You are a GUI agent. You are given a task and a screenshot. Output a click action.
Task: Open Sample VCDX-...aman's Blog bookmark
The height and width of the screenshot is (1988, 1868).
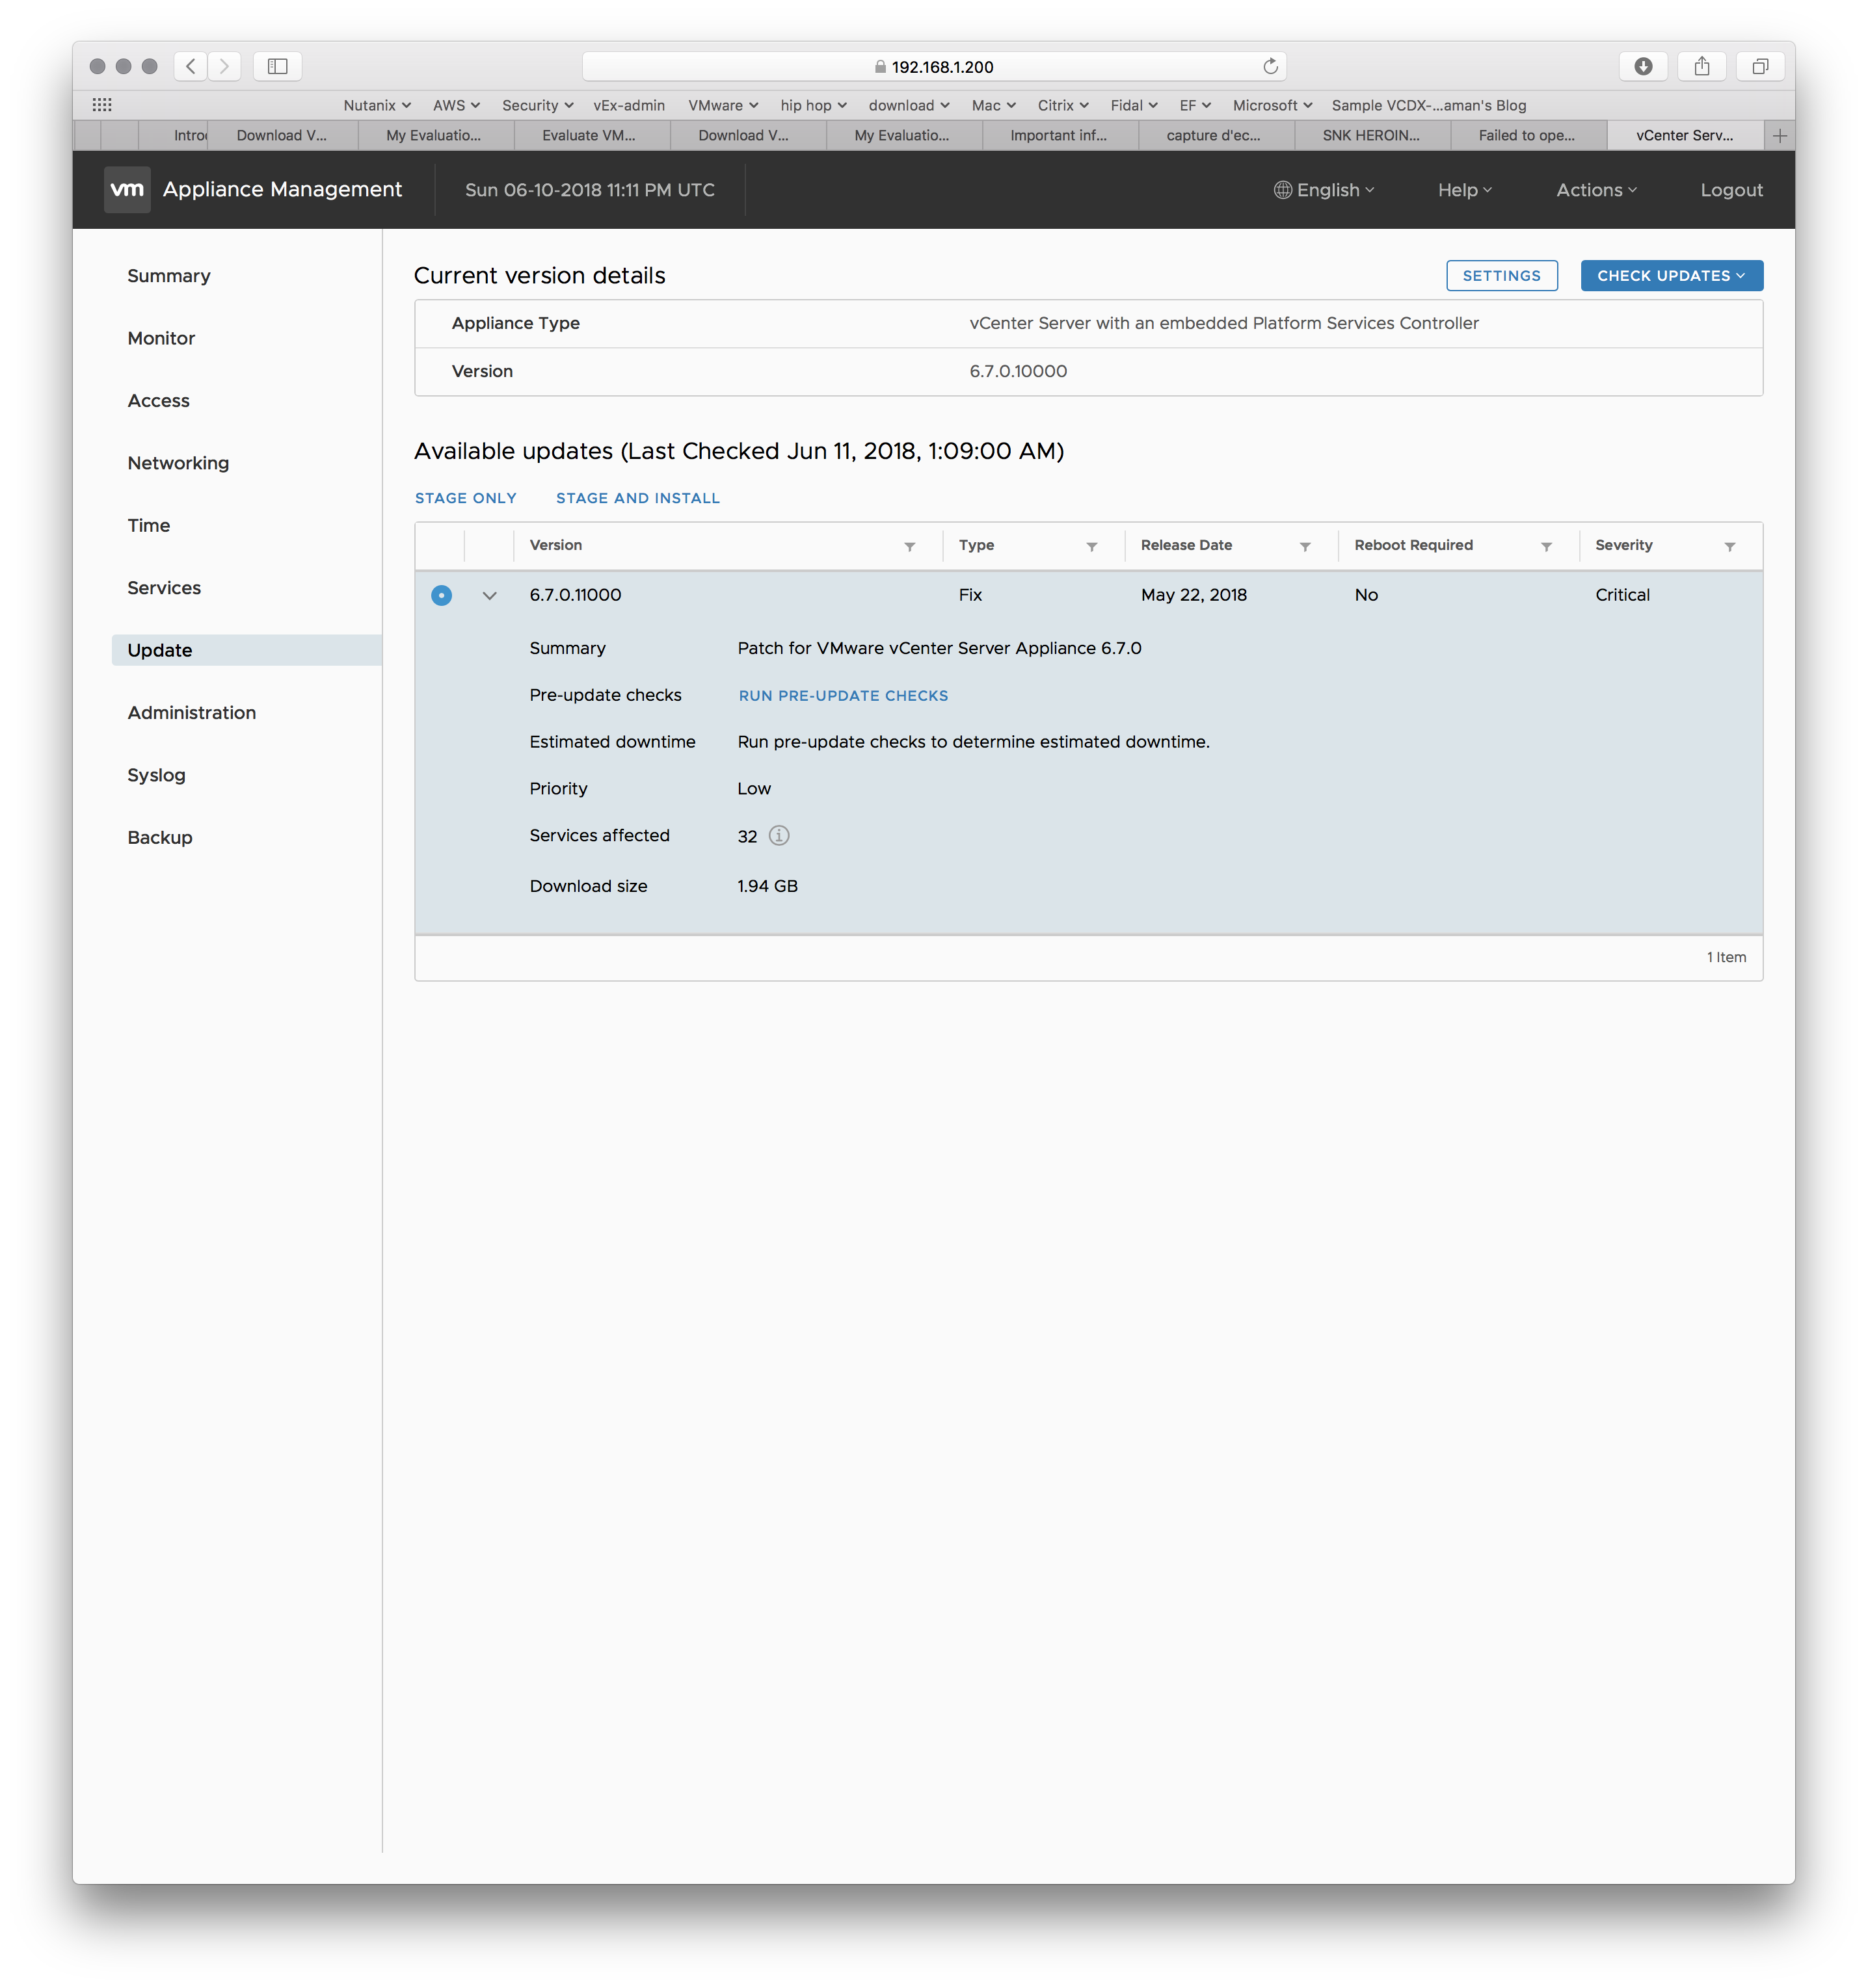[x=1428, y=105]
